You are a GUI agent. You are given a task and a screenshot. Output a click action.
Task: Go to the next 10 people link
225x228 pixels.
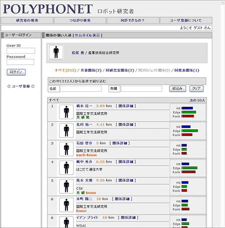[x=197, y=100]
